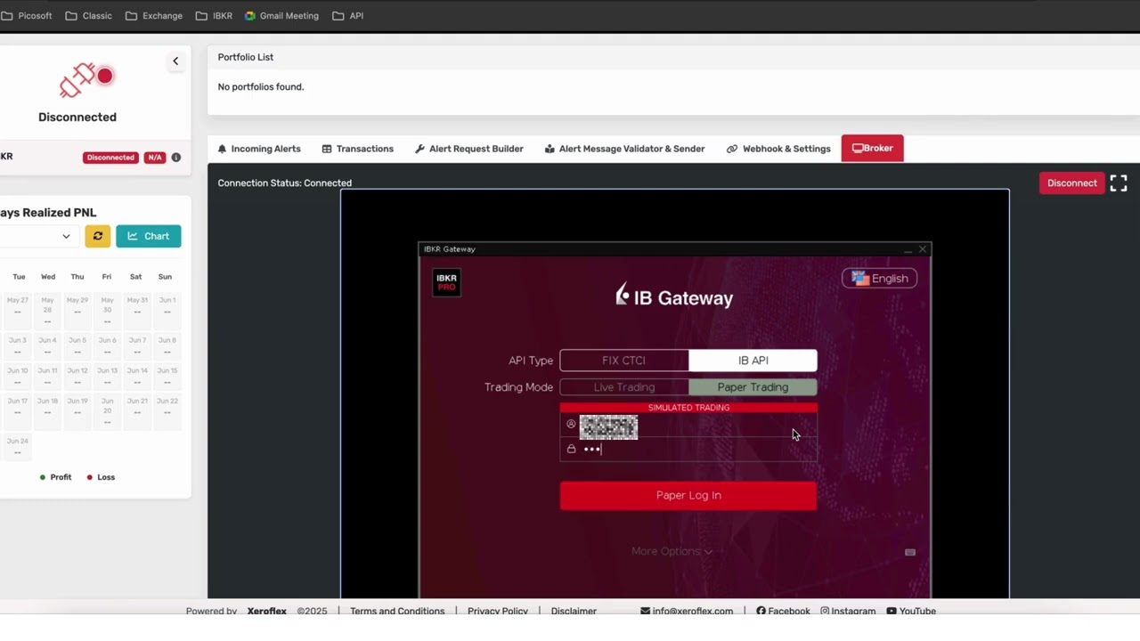Open Alert Message Validator & Sender tab
This screenshot has width=1140, height=641.
(x=624, y=149)
